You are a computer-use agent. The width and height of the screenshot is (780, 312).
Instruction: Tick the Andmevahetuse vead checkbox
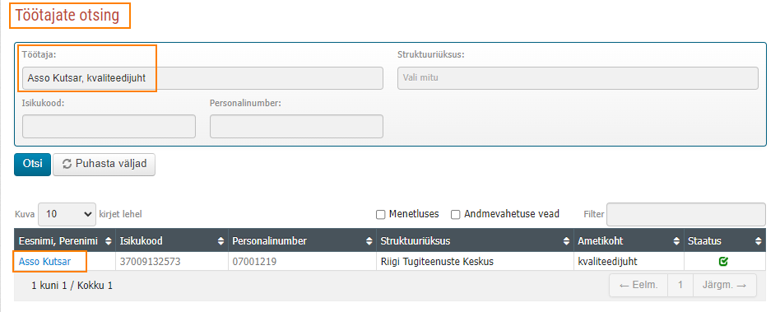[x=455, y=215]
